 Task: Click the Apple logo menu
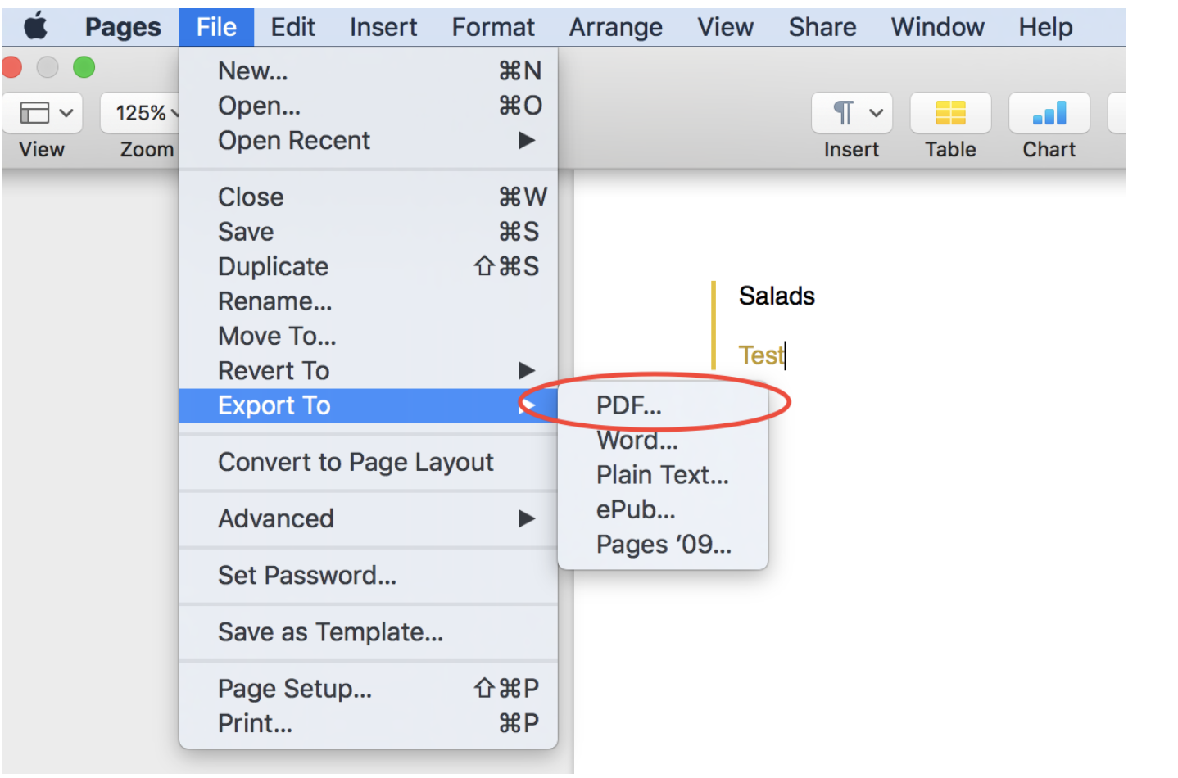(35, 27)
